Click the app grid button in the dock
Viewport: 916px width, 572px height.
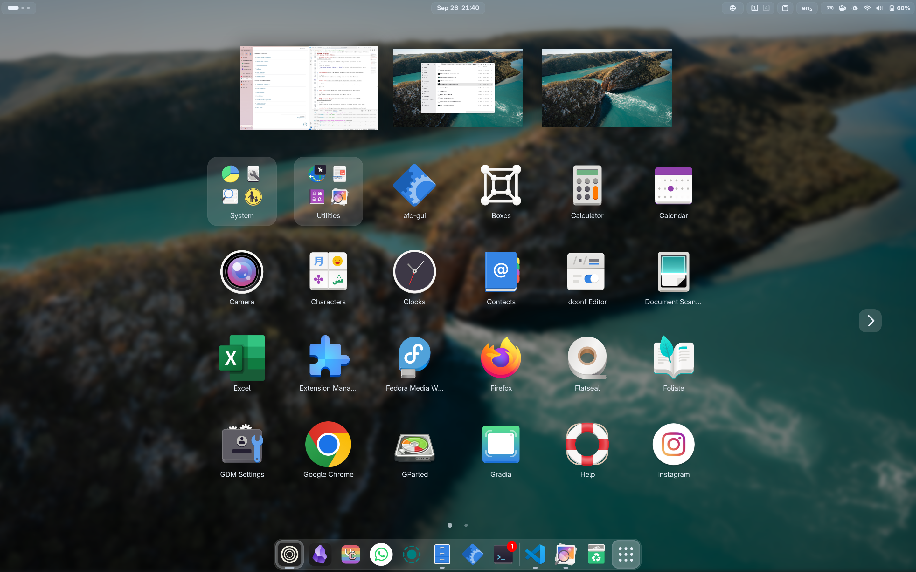click(x=625, y=554)
